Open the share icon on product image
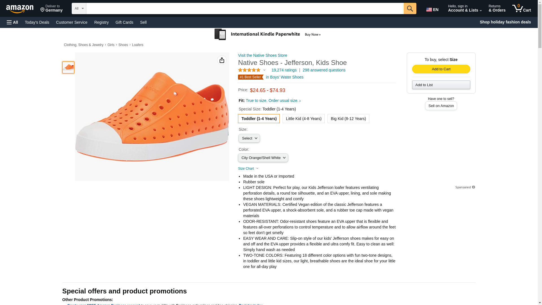The width and height of the screenshot is (542, 305). 222,60
